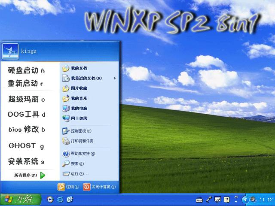Click the 关闭计算机 shut down button
This screenshot has width=275, height=206.
(x=99, y=187)
